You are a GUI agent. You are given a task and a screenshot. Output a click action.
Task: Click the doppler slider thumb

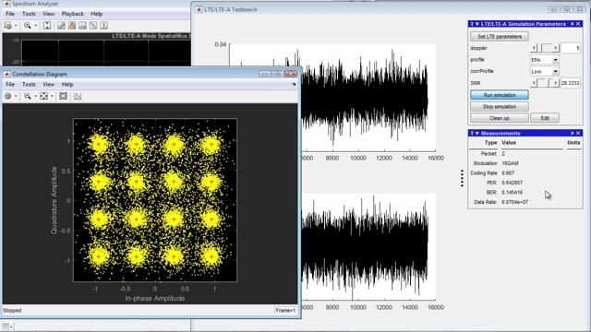coord(539,48)
